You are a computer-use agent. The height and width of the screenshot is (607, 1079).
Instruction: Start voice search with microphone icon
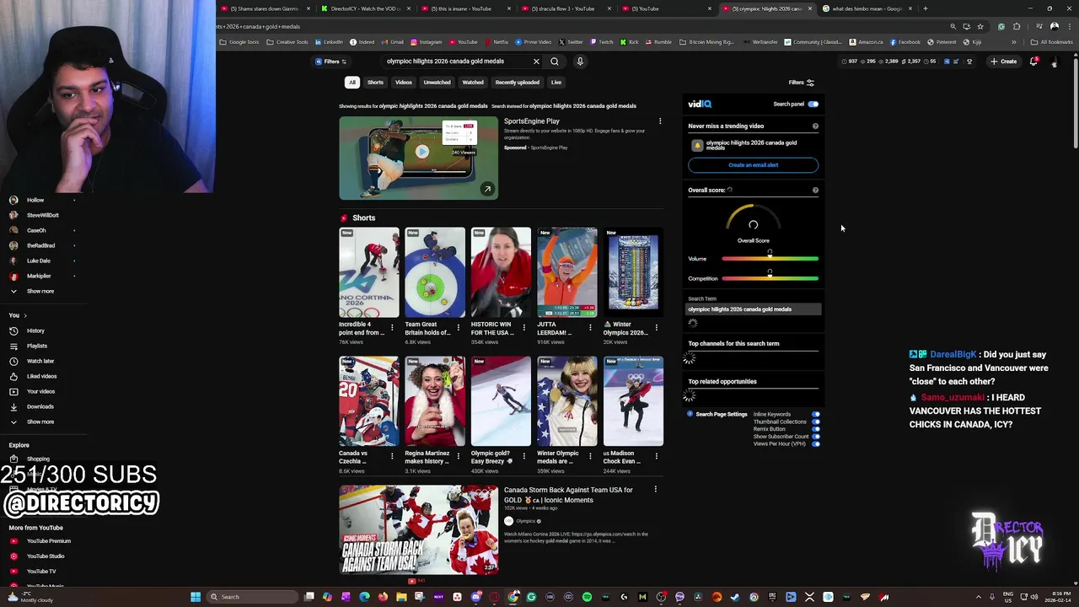point(580,61)
